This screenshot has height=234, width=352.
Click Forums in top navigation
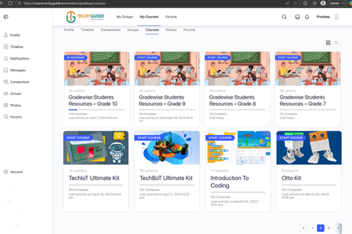click(171, 17)
